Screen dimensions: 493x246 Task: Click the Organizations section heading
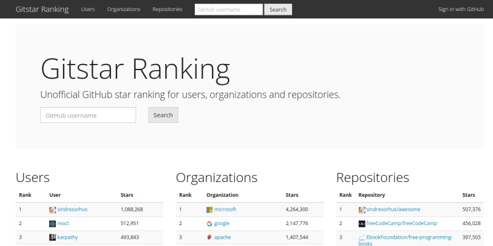[217, 178]
